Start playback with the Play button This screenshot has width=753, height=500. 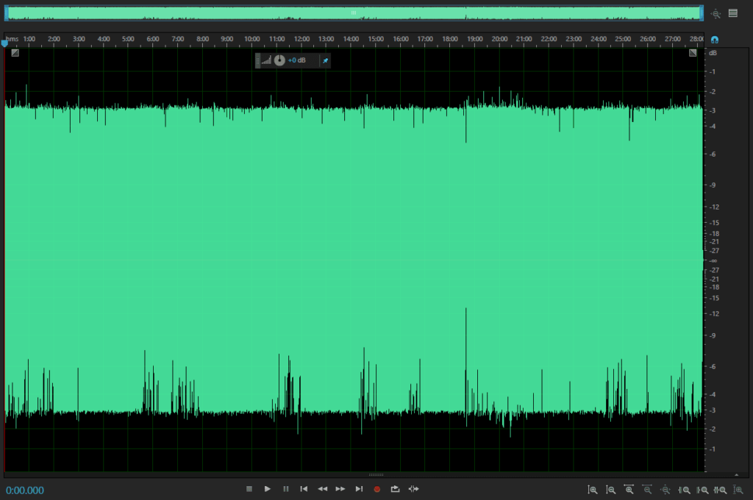[x=268, y=489]
